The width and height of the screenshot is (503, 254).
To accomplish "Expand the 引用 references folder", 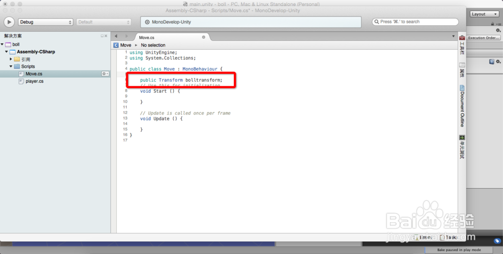I will [x=11, y=59].
